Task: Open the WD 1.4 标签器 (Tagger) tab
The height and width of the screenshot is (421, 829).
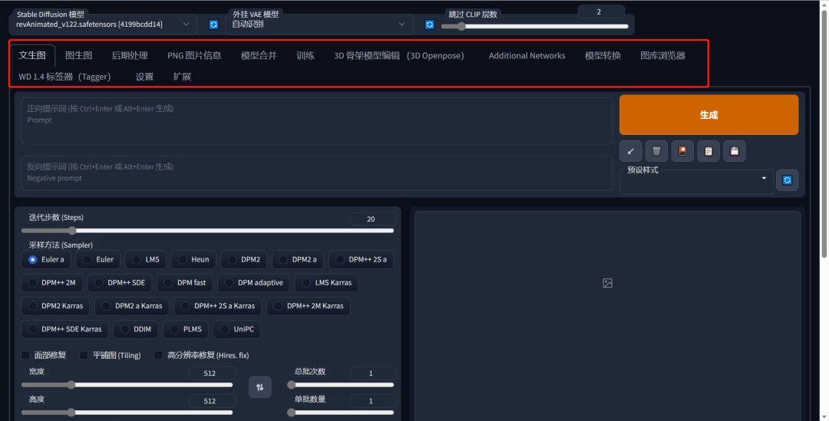Action: click(x=64, y=77)
